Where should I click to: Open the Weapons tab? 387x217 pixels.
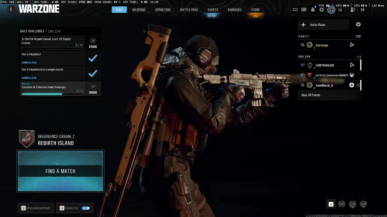[139, 10]
